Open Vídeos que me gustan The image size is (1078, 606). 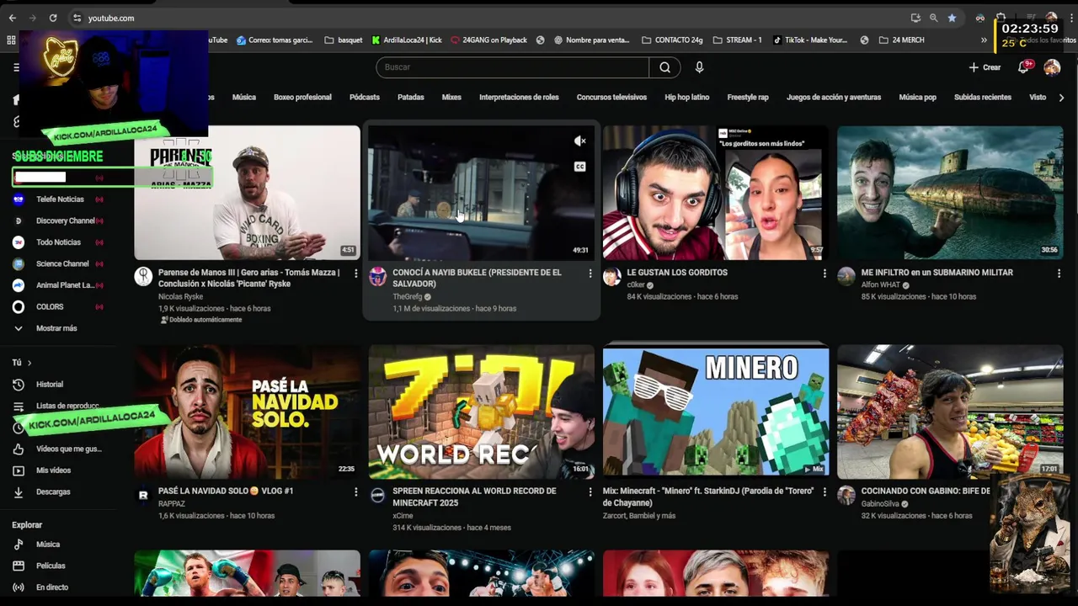68,449
